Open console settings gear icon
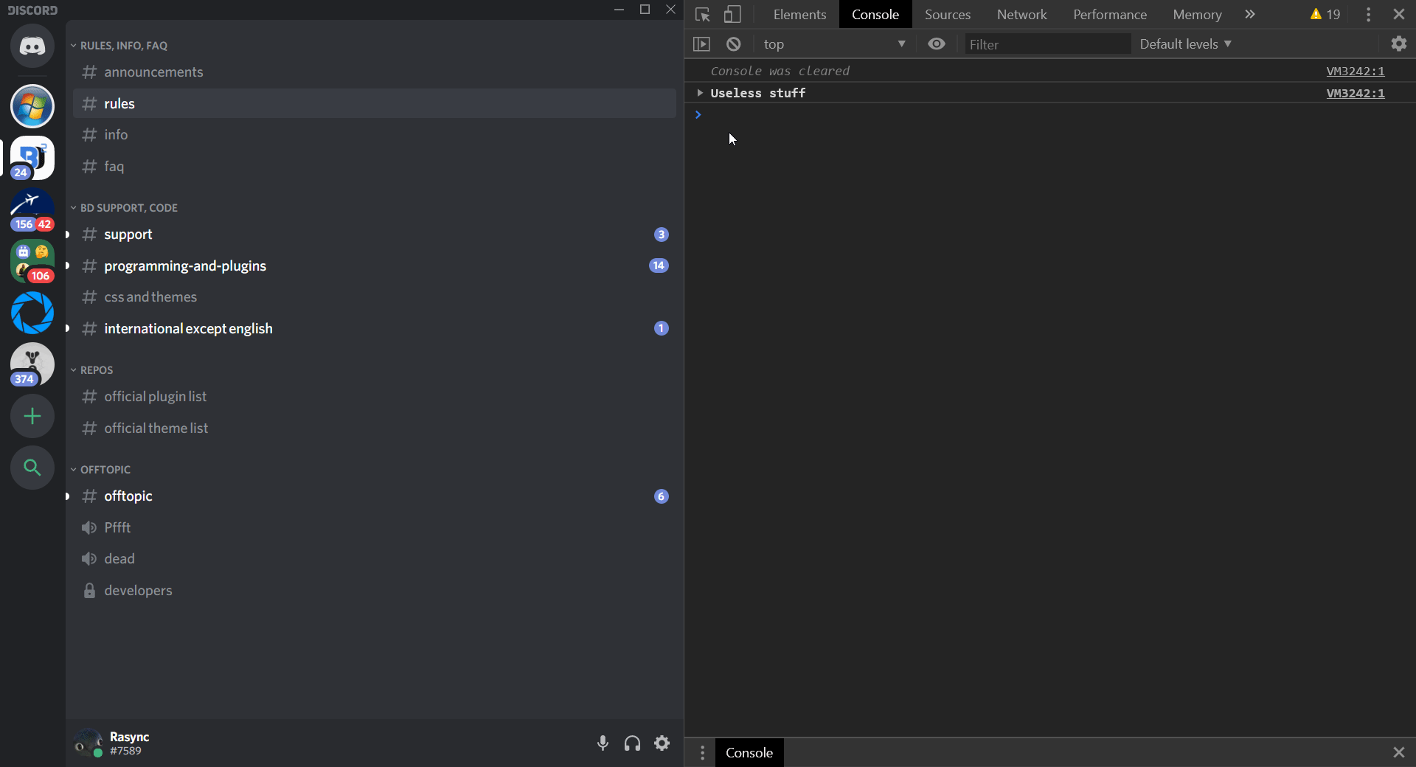This screenshot has height=767, width=1416. [x=1399, y=44]
